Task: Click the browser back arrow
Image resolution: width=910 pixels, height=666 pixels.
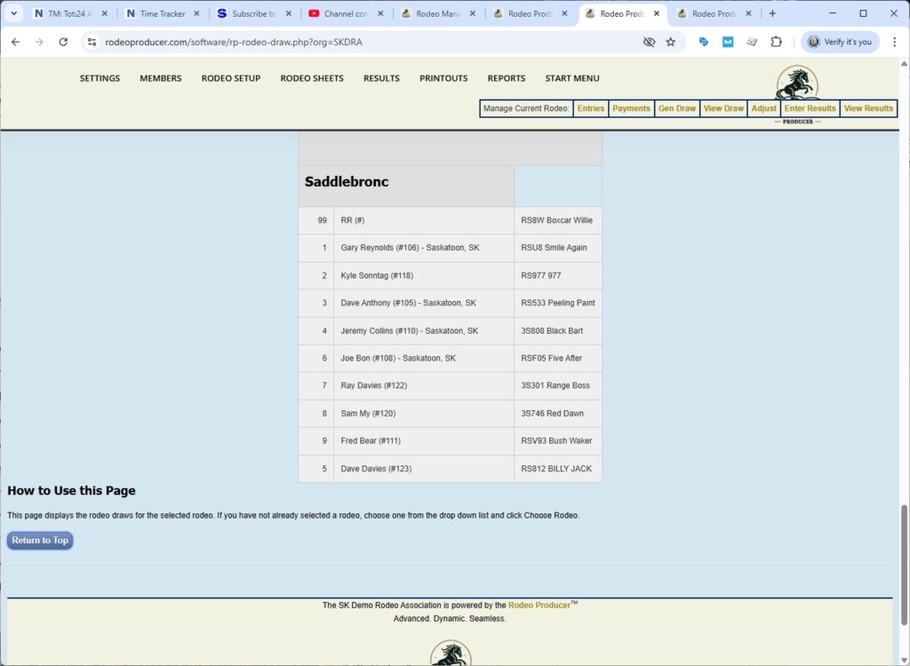Action: pos(15,42)
